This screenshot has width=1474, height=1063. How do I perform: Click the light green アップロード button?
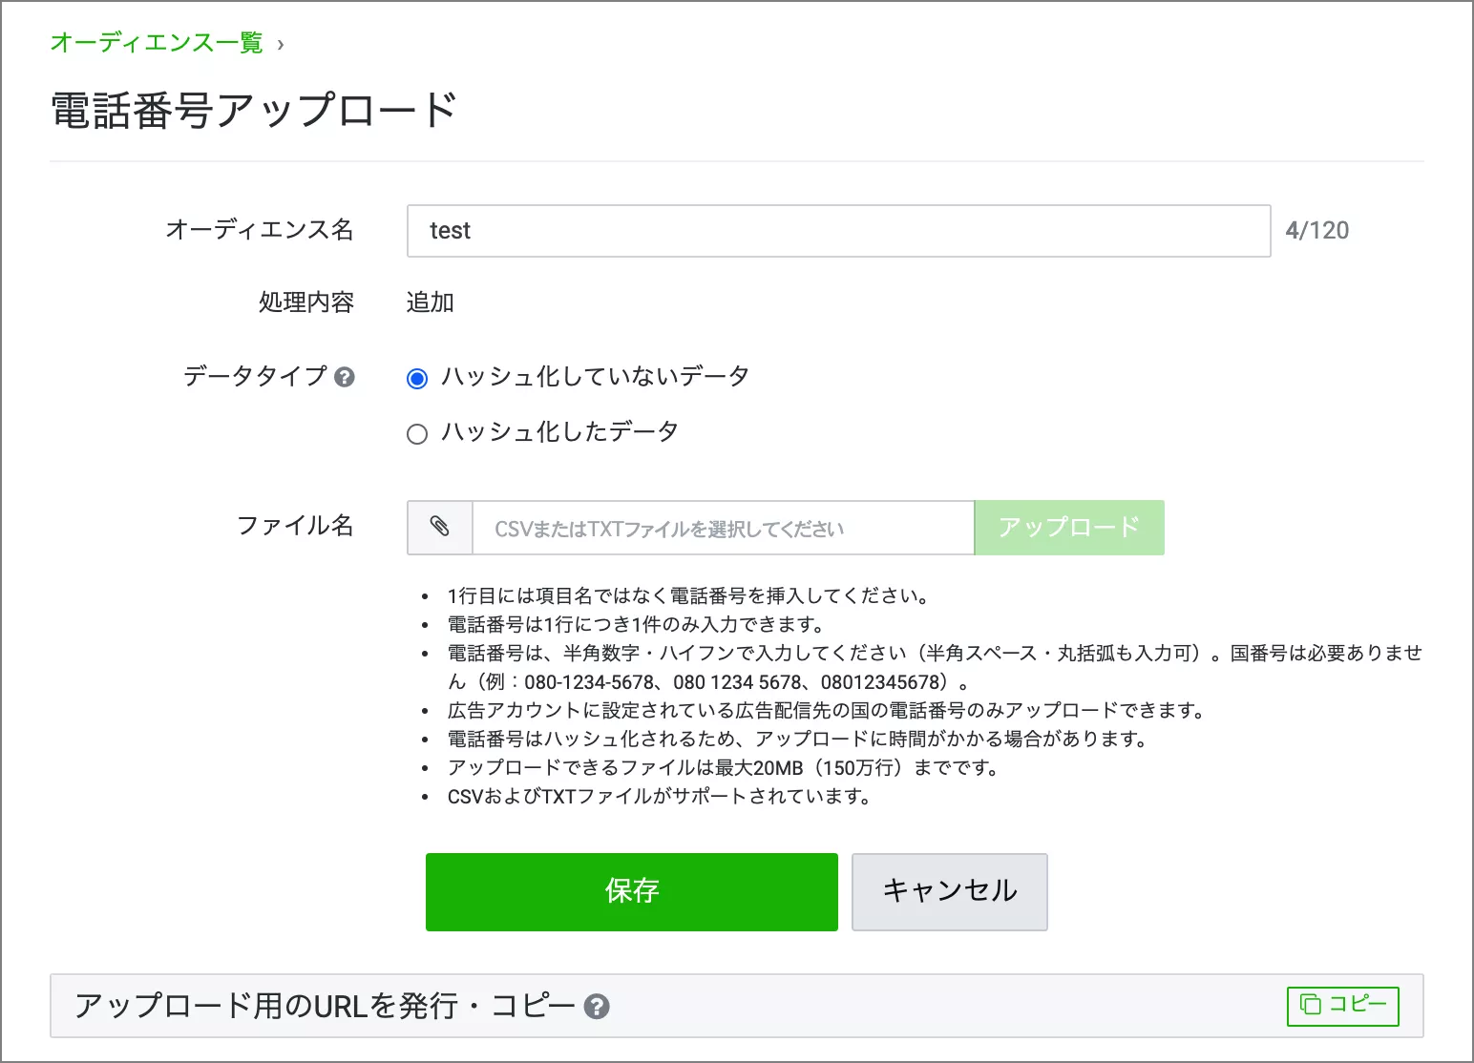[1068, 528]
